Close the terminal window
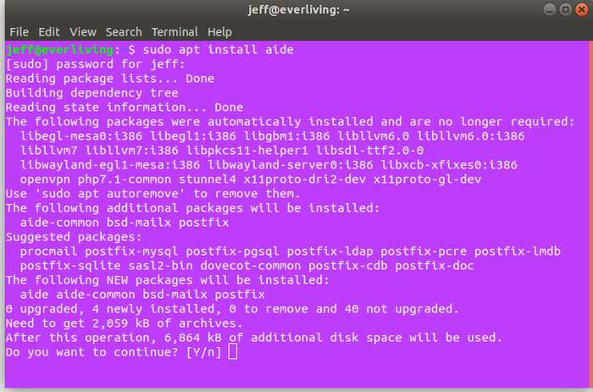The image size is (593, 392). coord(582,9)
